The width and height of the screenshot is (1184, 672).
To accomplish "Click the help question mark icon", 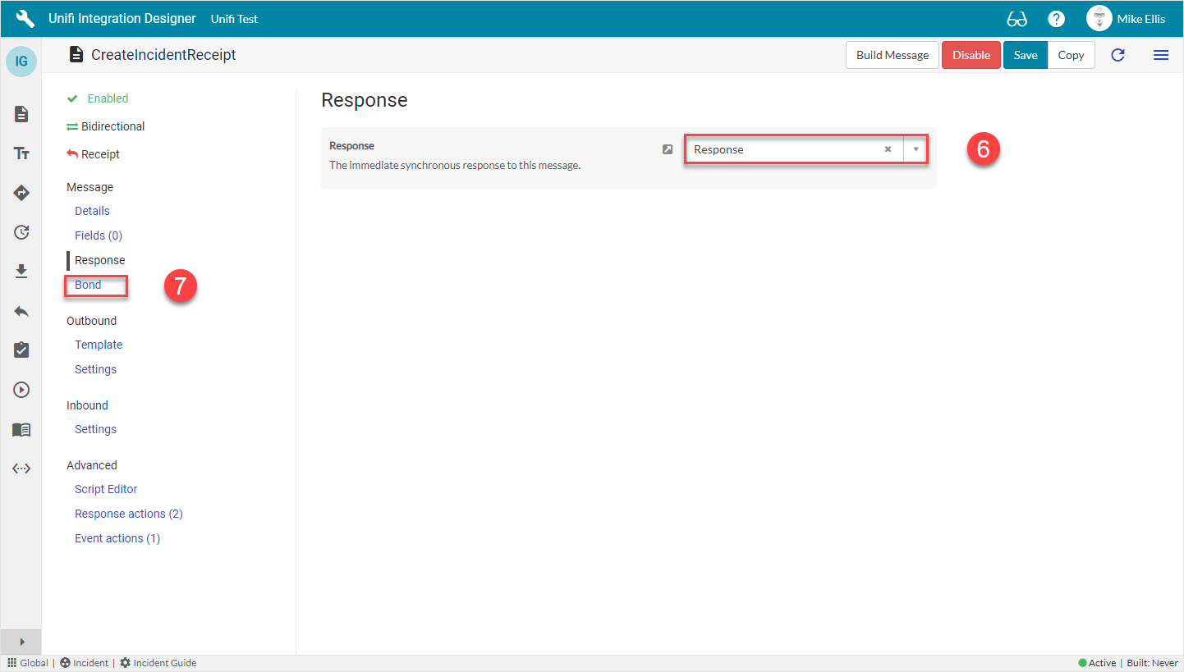I will pos(1056,18).
